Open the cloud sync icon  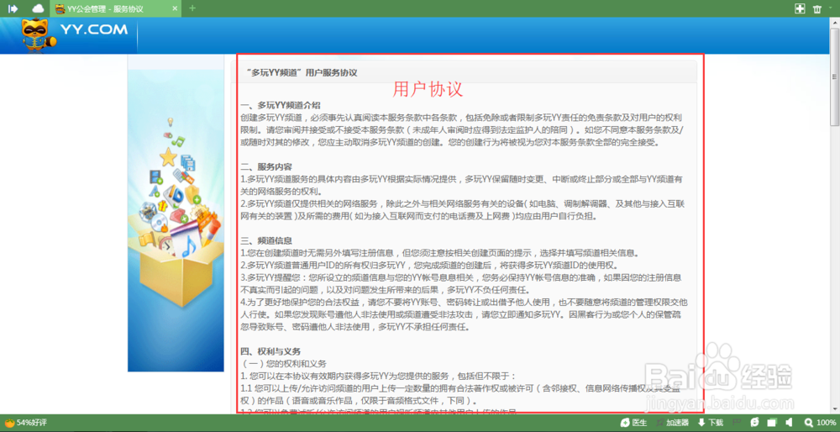(x=38, y=8)
